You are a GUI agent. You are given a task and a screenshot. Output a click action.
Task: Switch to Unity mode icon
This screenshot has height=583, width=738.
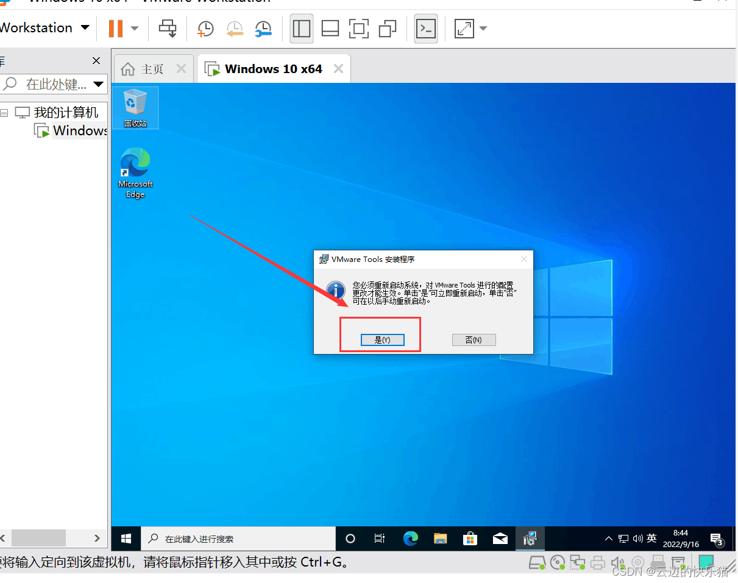(x=388, y=29)
